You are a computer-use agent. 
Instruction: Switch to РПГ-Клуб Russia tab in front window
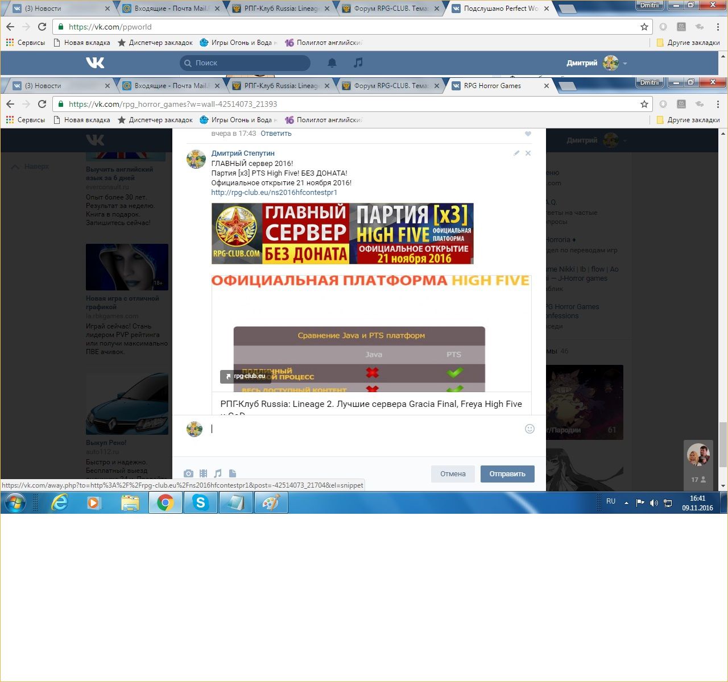[282, 86]
